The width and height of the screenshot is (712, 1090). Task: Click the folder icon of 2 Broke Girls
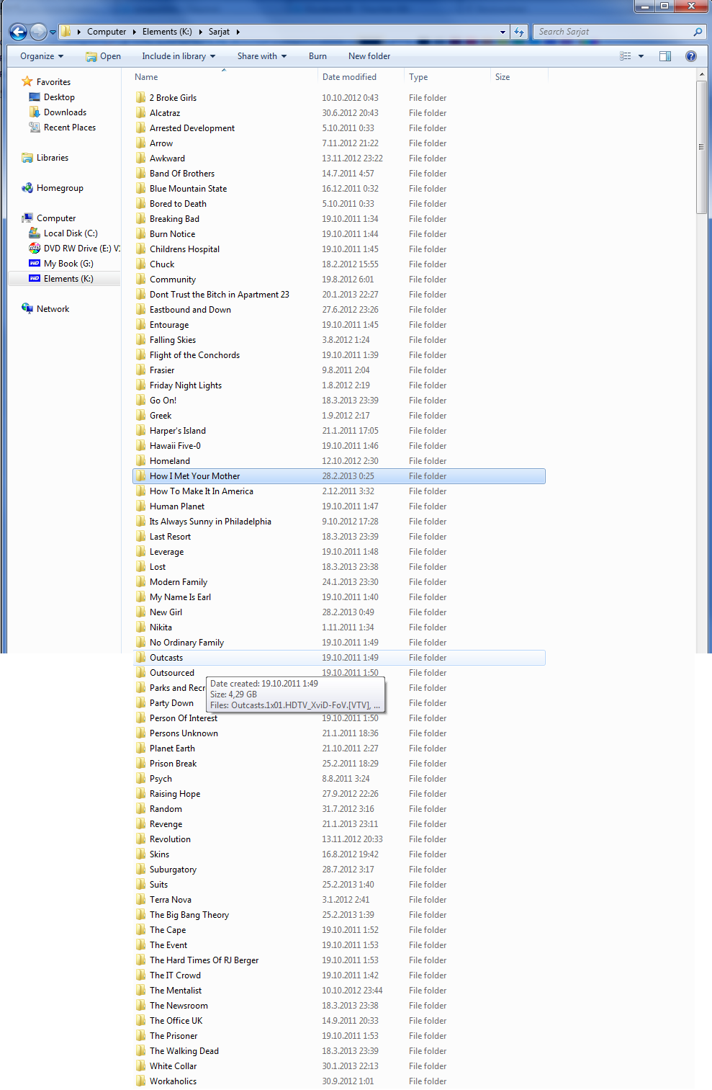141,97
